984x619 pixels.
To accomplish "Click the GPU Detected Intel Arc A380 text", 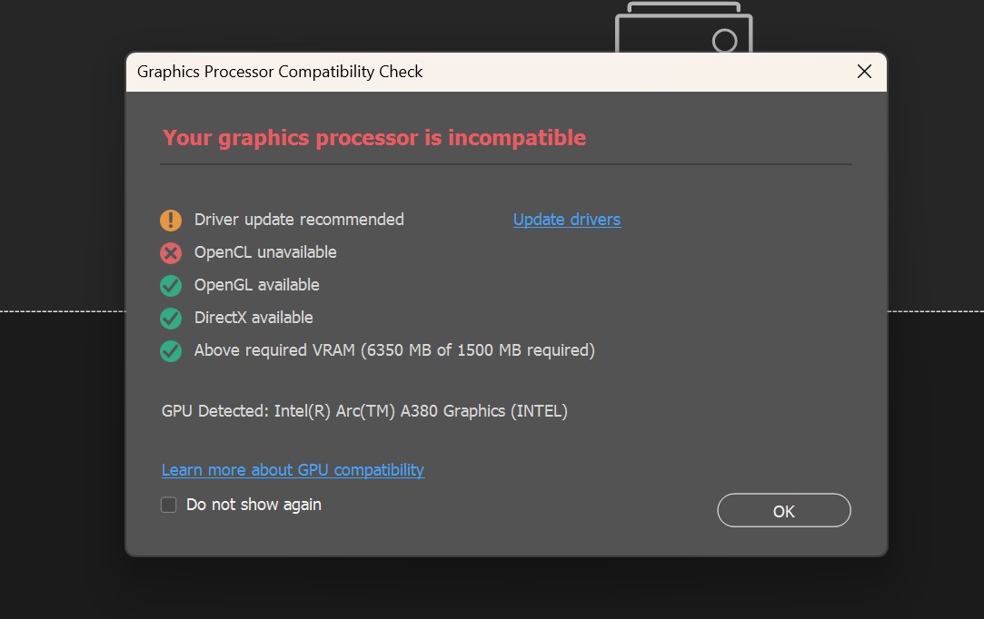I will pos(364,411).
